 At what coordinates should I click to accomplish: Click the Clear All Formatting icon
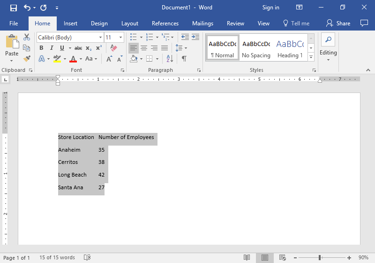(113, 48)
